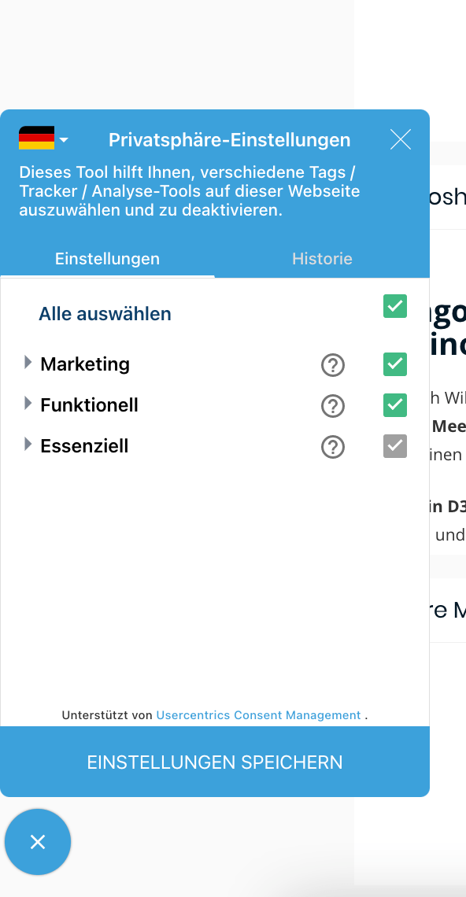Screen dimensions: 466x897
Task: Click the greyed Essenziell checkbox
Action: click(394, 446)
